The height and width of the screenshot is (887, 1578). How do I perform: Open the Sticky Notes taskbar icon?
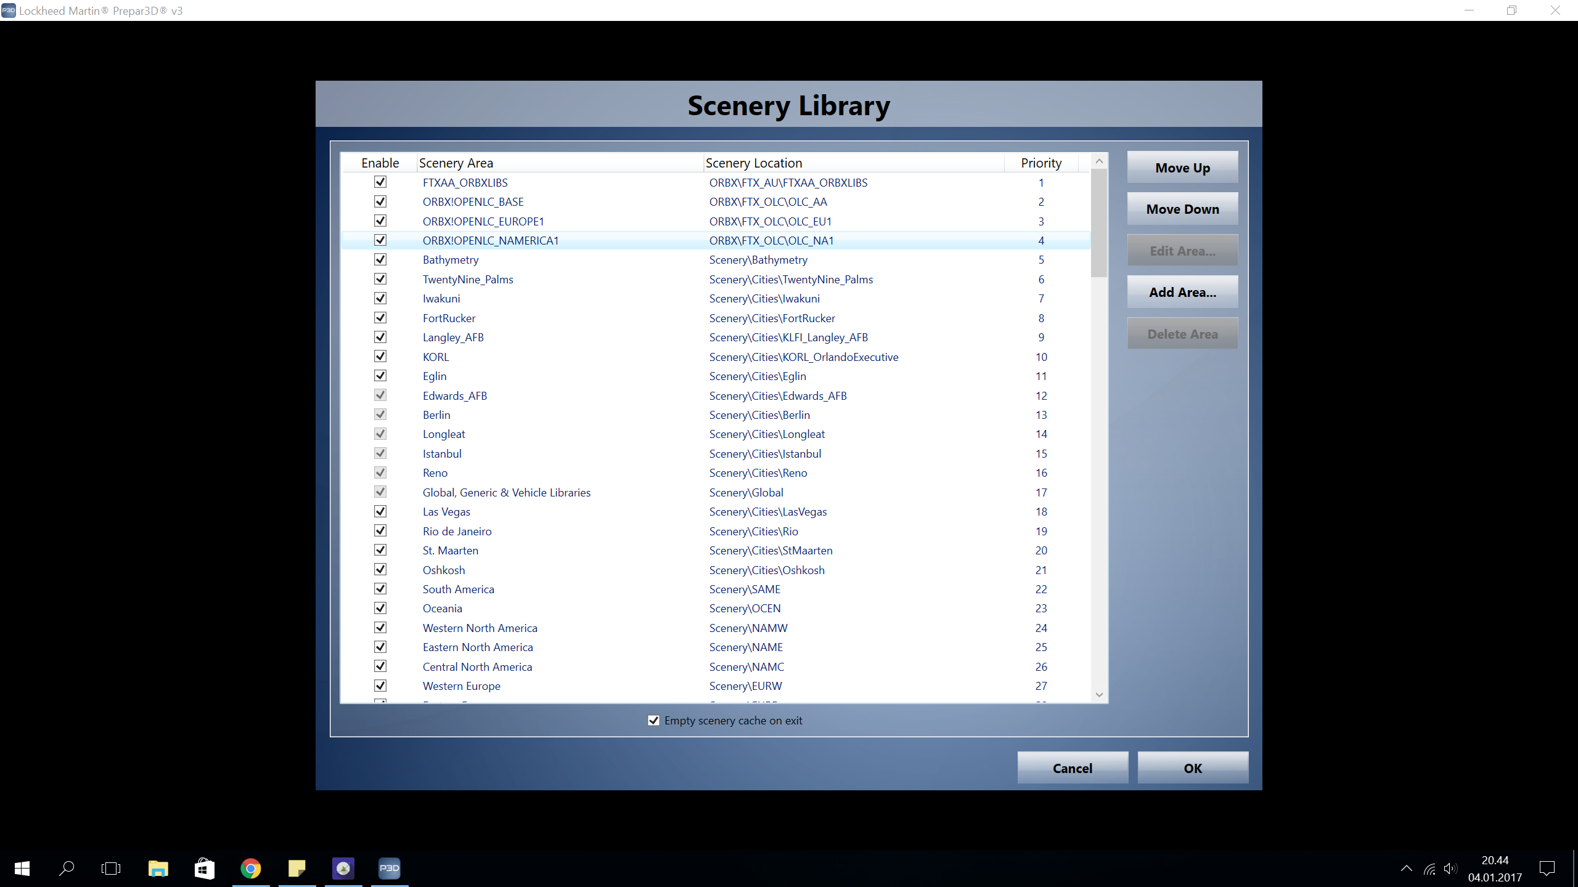click(x=297, y=869)
